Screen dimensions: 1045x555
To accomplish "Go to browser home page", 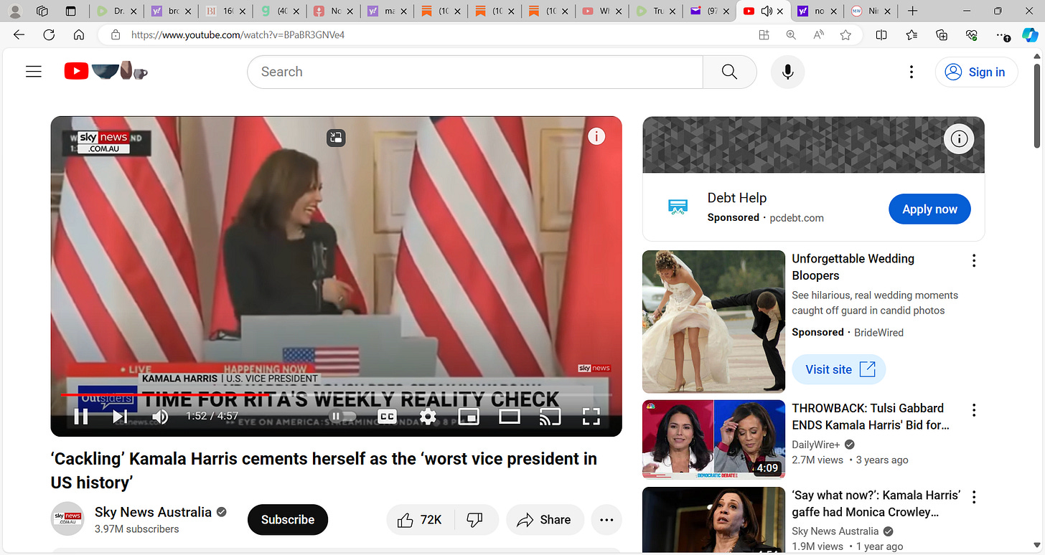I will pyautogui.click(x=79, y=34).
